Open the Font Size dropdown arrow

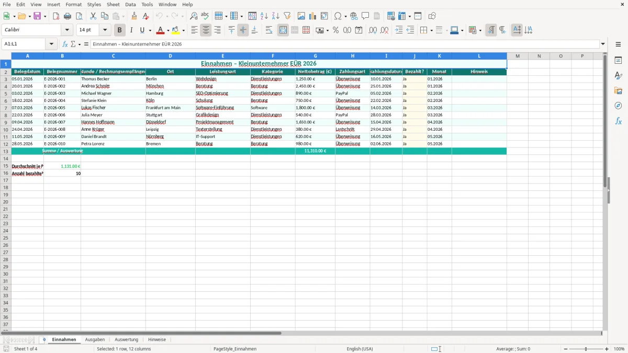(105, 30)
